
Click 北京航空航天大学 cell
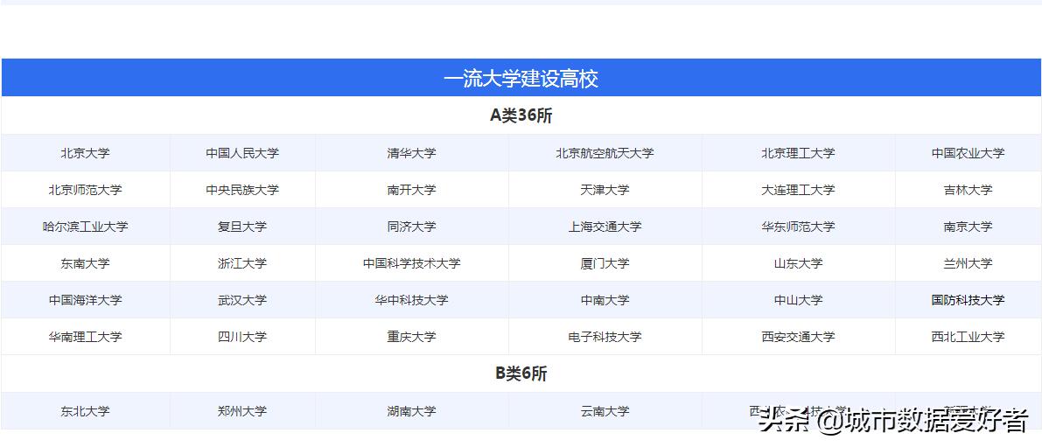(x=605, y=153)
